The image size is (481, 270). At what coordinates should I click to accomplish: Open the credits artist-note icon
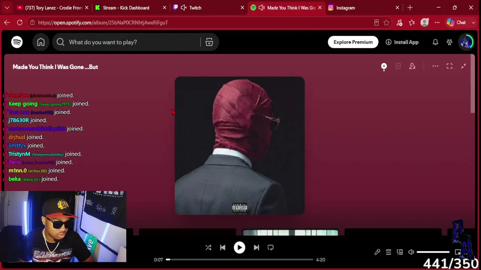pyautogui.click(x=412, y=66)
